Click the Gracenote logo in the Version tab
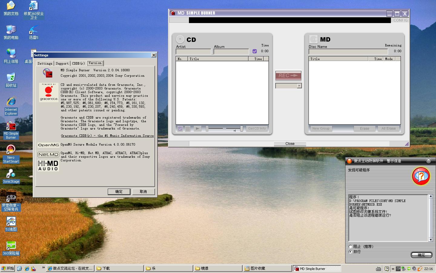This screenshot has width=436, height=273. tap(49, 92)
